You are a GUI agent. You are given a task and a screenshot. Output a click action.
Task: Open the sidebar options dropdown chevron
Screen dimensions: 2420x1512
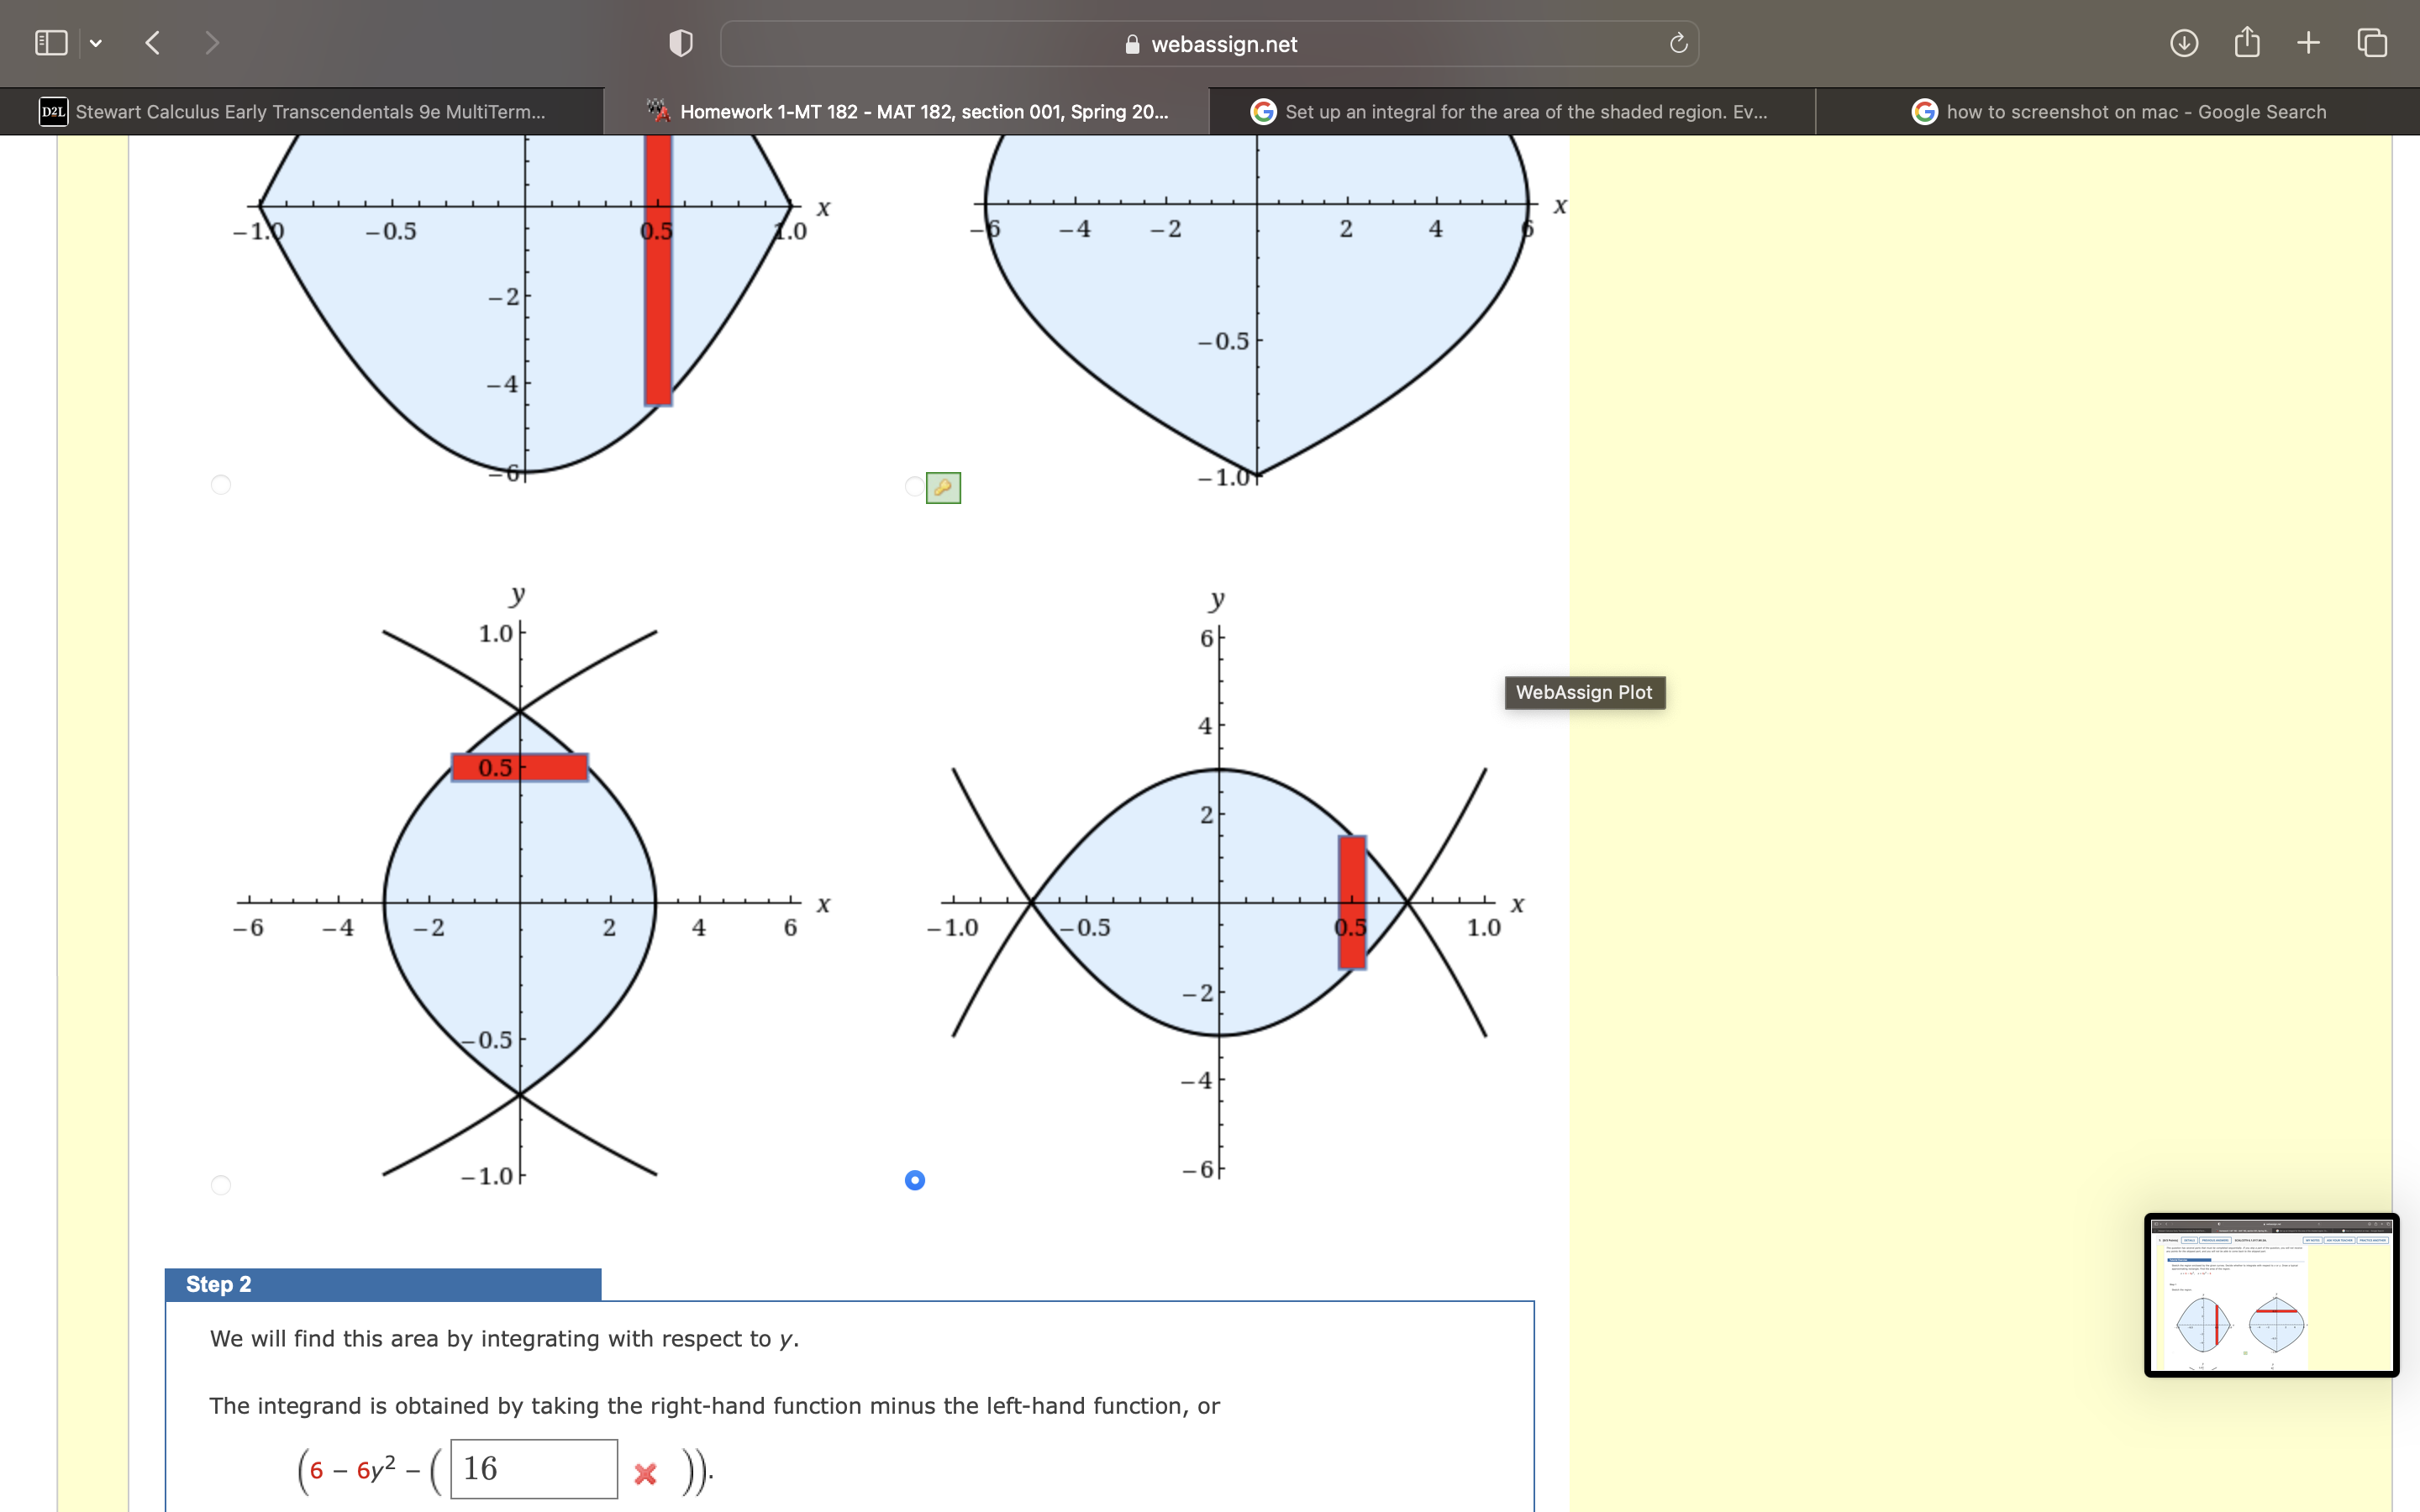point(96,43)
